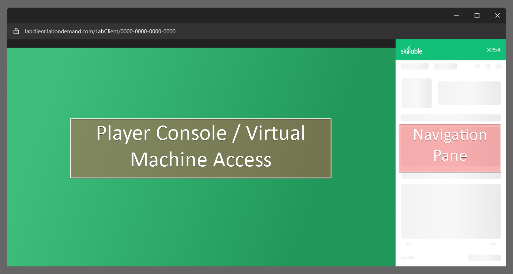Click the small icon at the panel's bottom left

(x=408, y=243)
